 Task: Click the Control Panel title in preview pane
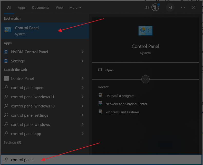point(146,46)
